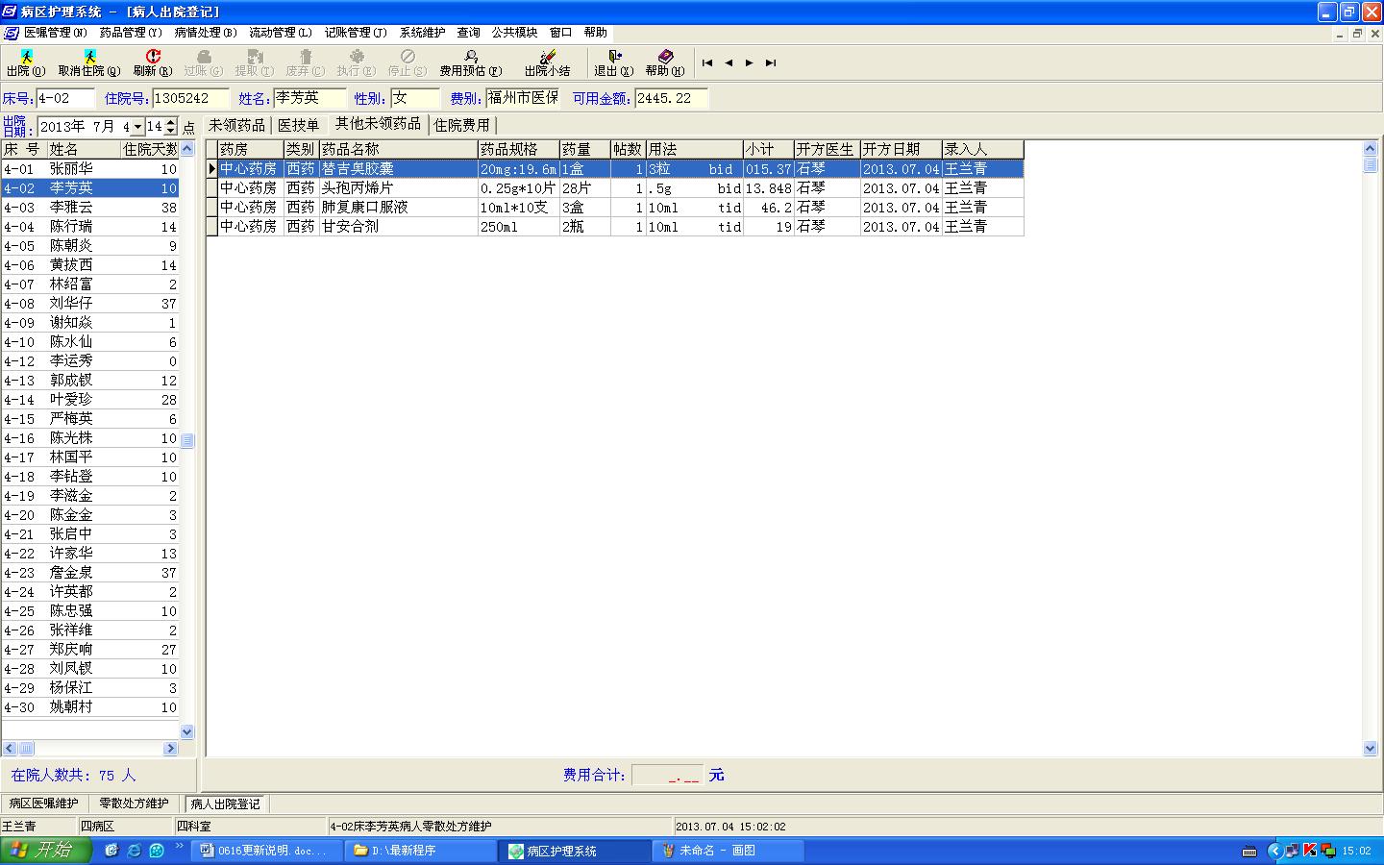The image size is (1384, 865).
Task: Open the 系统维护 menu
Action: pyautogui.click(x=423, y=33)
